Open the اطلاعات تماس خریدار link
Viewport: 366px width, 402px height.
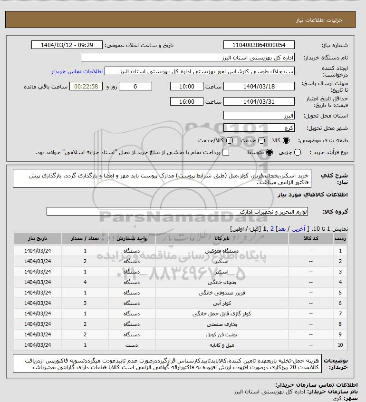point(77,71)
